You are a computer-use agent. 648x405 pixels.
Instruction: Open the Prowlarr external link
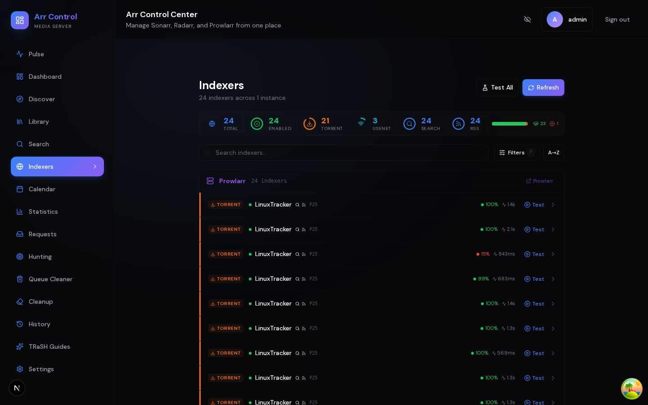[540, 181]
